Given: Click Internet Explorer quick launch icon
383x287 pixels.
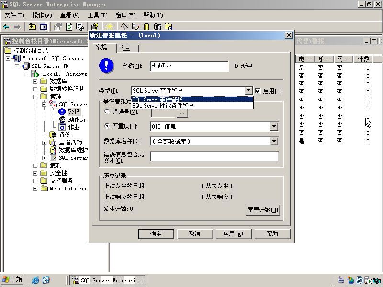Looking at the screenshot, I should coord(35,280).
